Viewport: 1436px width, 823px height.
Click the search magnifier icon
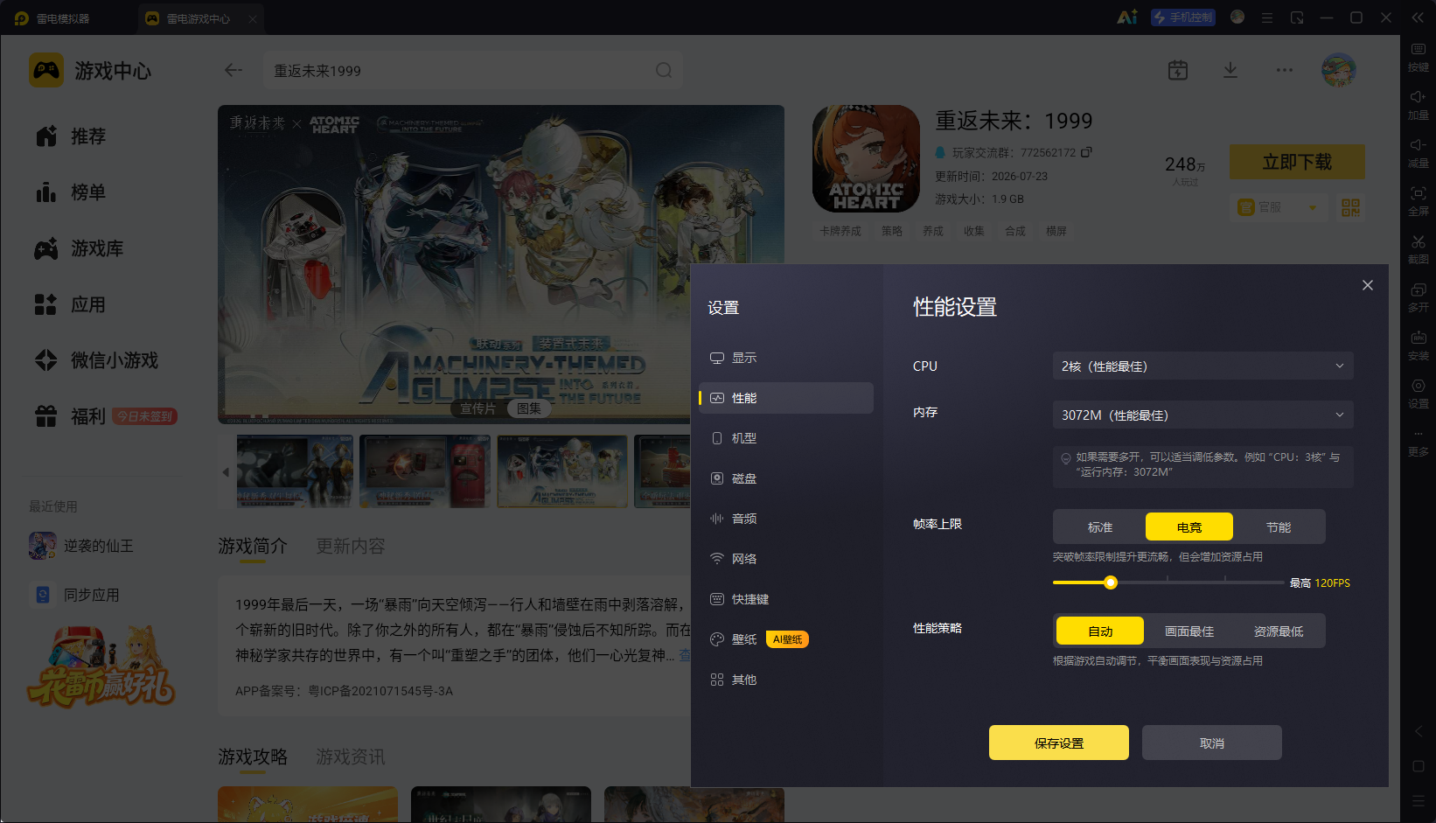[x=664, y=70]
